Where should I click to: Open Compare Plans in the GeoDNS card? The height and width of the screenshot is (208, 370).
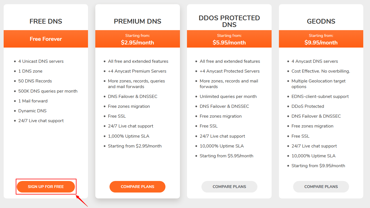pyautogui.click(x=321, y=187)
